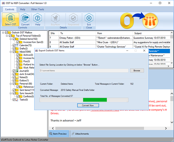Click the Convert Now button

click(x=88, y=105)
